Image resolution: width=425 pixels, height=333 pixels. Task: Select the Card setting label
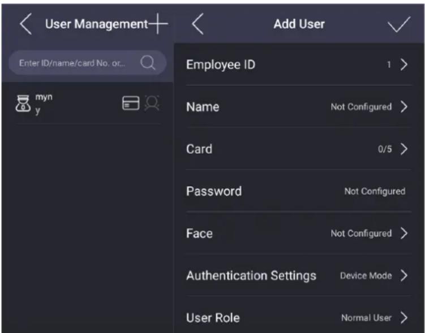(x=199, y=149)
